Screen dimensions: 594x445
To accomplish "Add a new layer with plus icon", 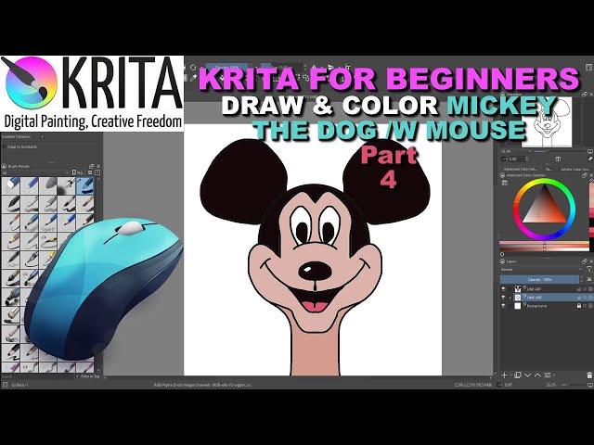I will coord(504,375).
